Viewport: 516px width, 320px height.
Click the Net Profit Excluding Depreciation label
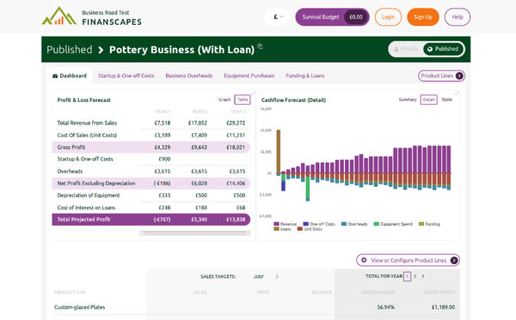pyautogui.click(x=96, y=183)
